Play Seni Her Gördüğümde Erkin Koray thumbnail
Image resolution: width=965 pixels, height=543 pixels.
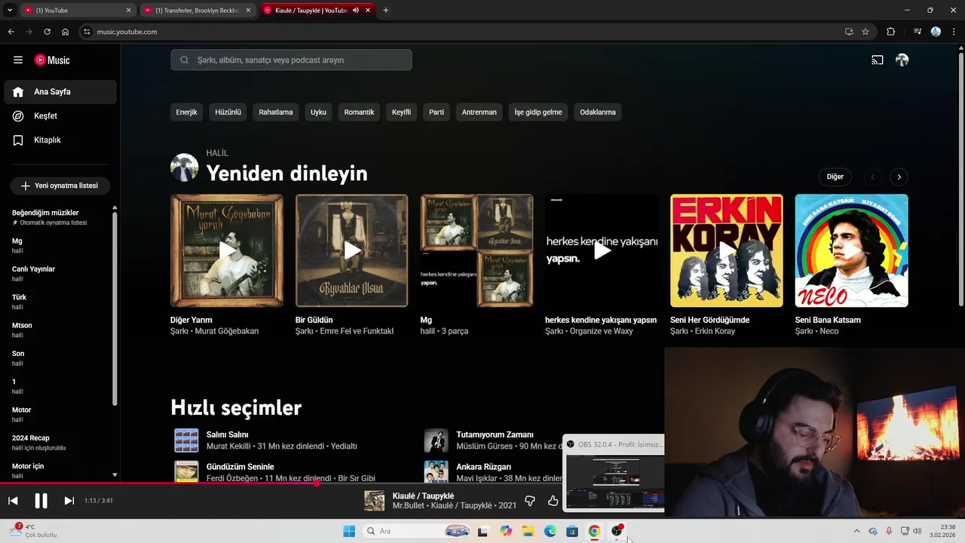pyautogui.click(x=726, y=250)
